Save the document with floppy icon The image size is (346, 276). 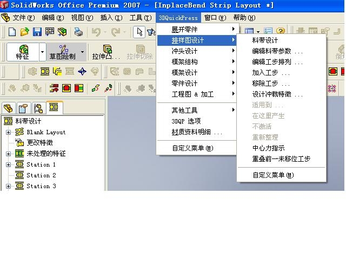37,32
